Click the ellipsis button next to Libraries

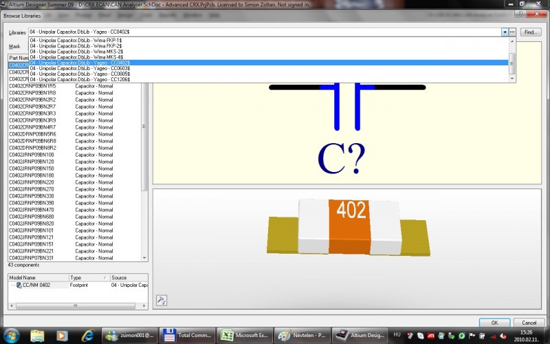click(512, 32)
